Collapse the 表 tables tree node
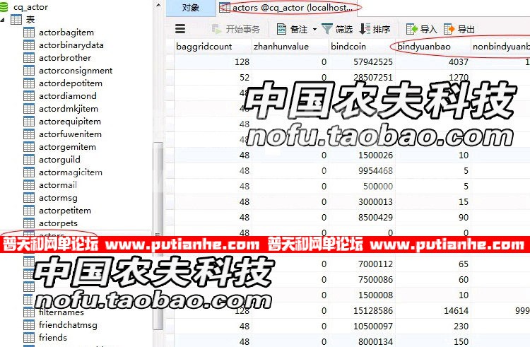This screenshot has height=347, width=530. 3,20
